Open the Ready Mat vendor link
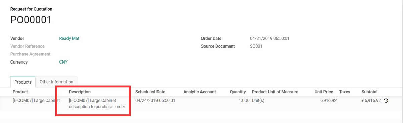 [x=69, y=38]
